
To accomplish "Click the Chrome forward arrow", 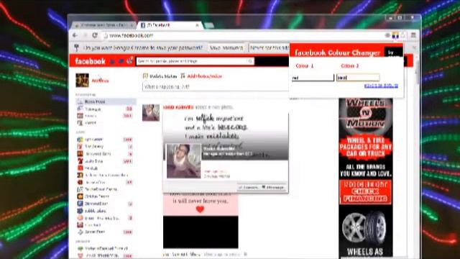I will pos(86,35).
